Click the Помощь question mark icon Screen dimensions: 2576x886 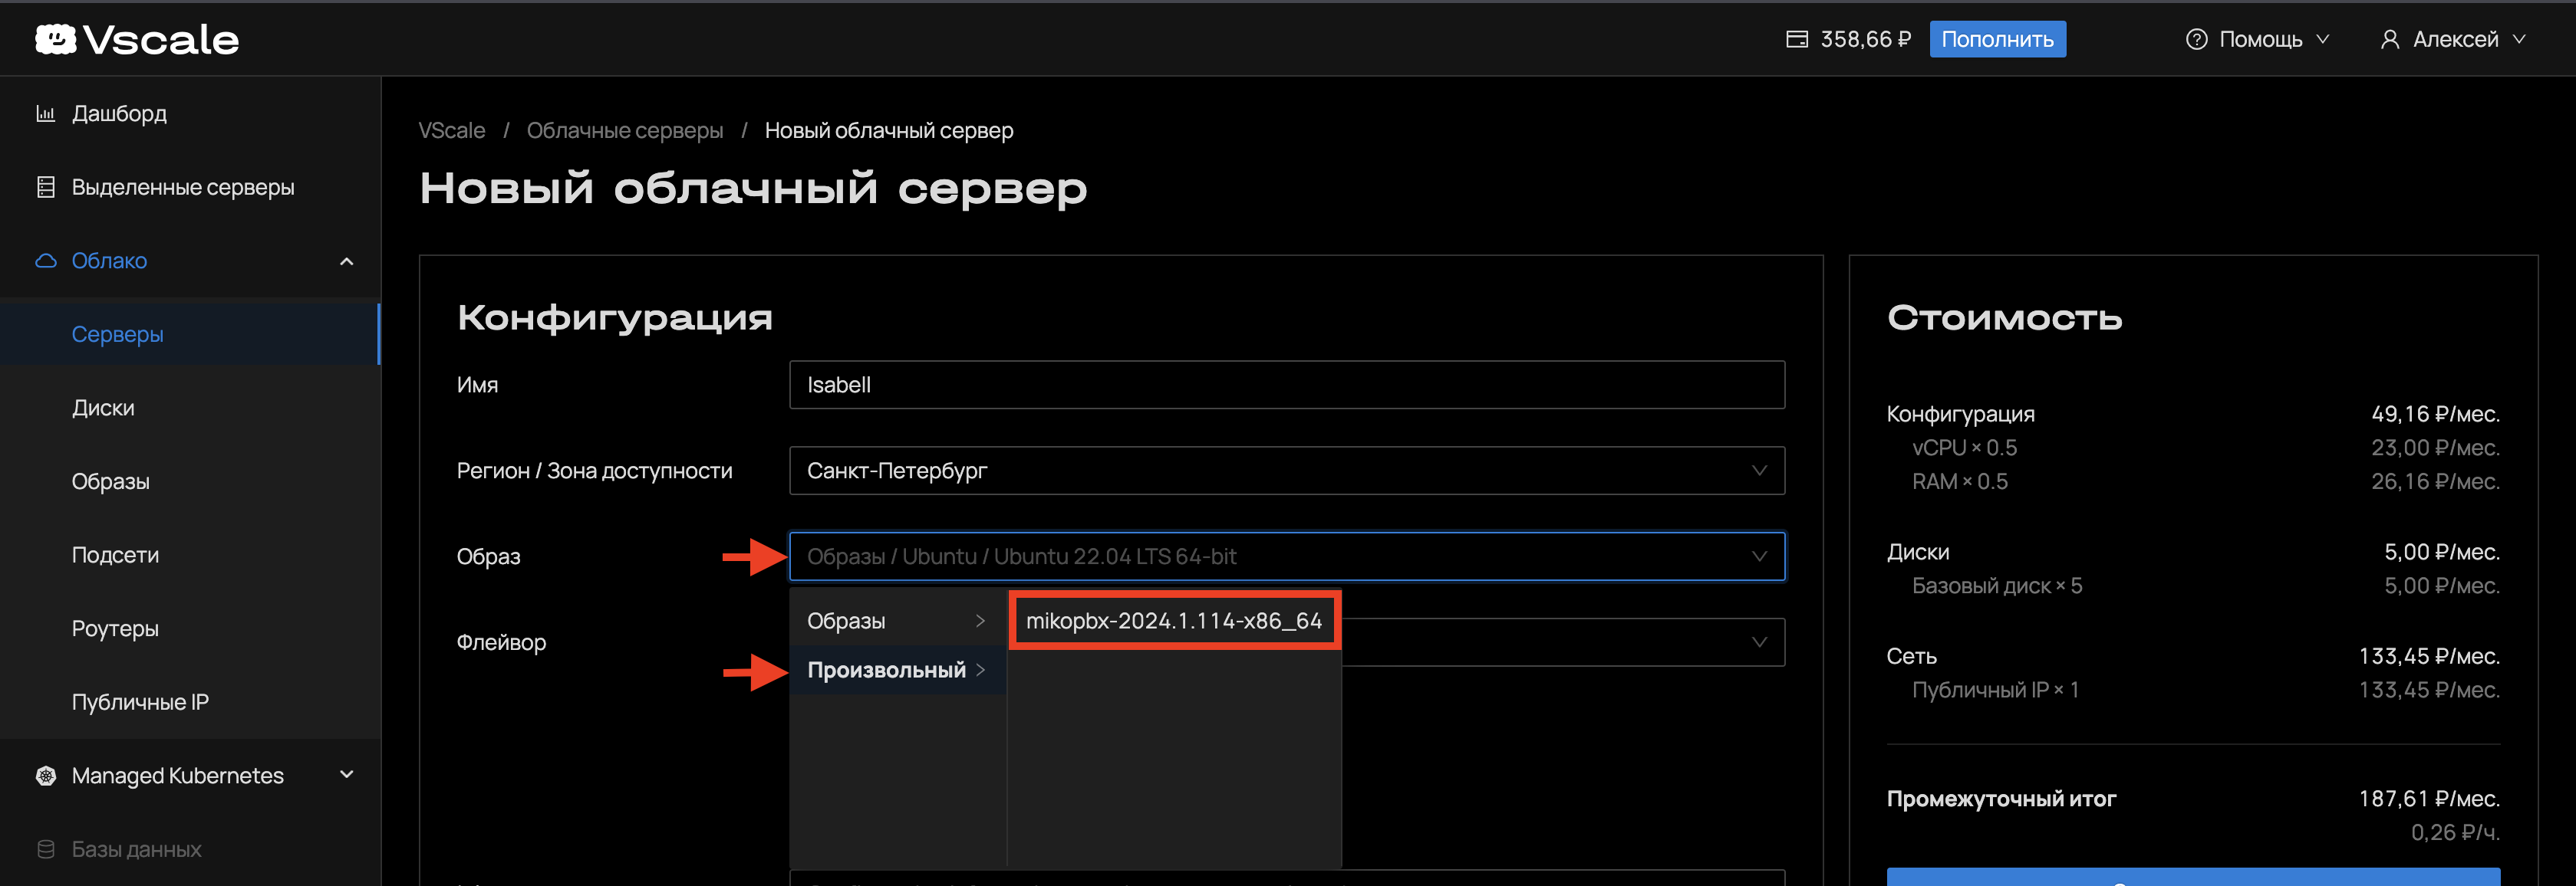[x=2196, y=39]
